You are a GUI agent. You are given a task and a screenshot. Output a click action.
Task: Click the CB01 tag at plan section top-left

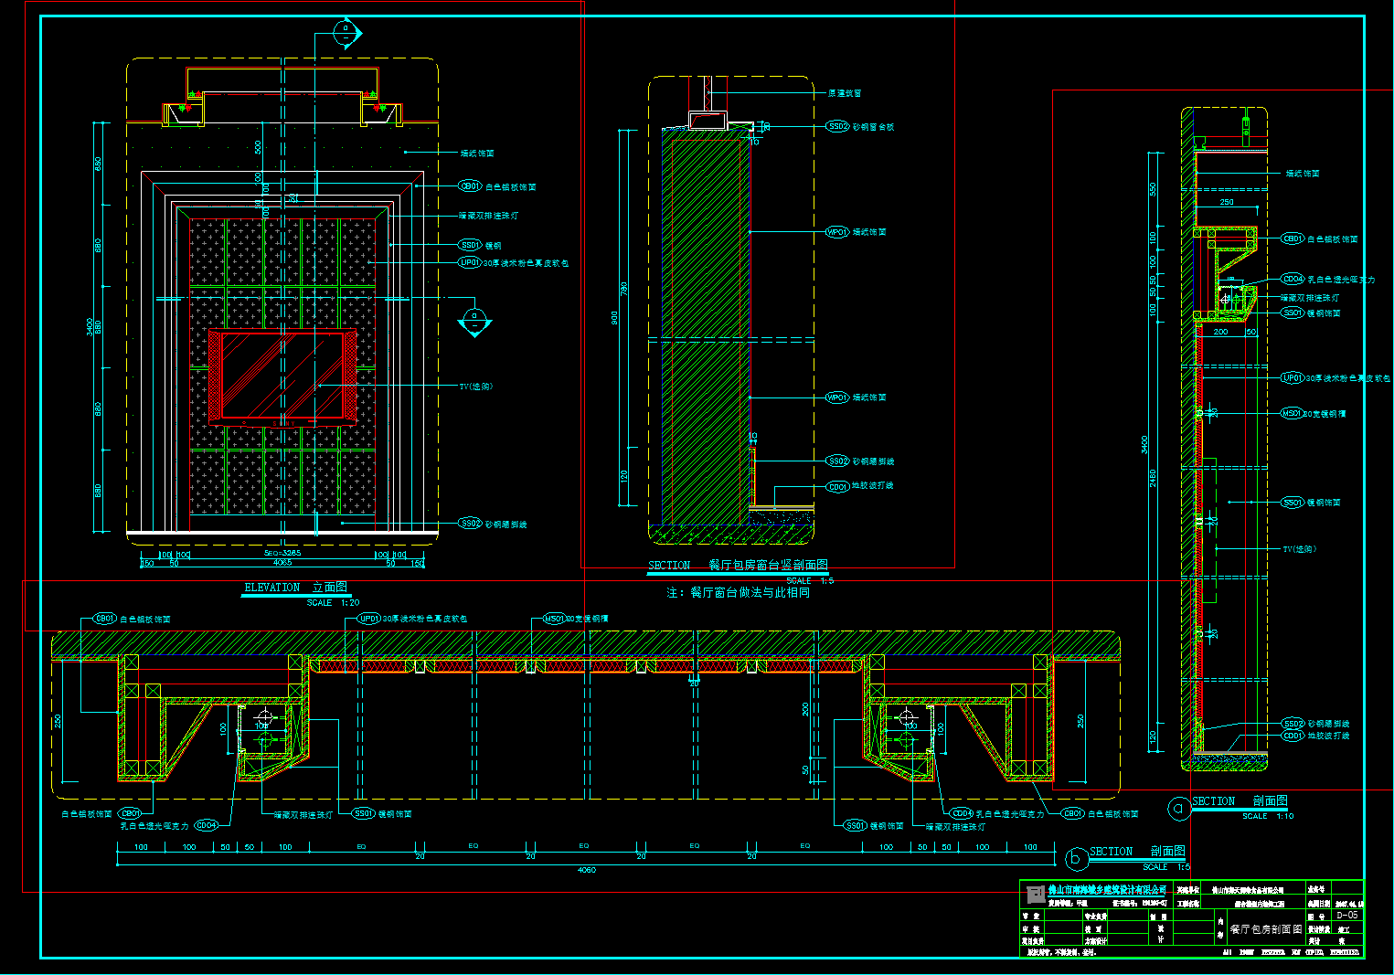coord(105,619)
